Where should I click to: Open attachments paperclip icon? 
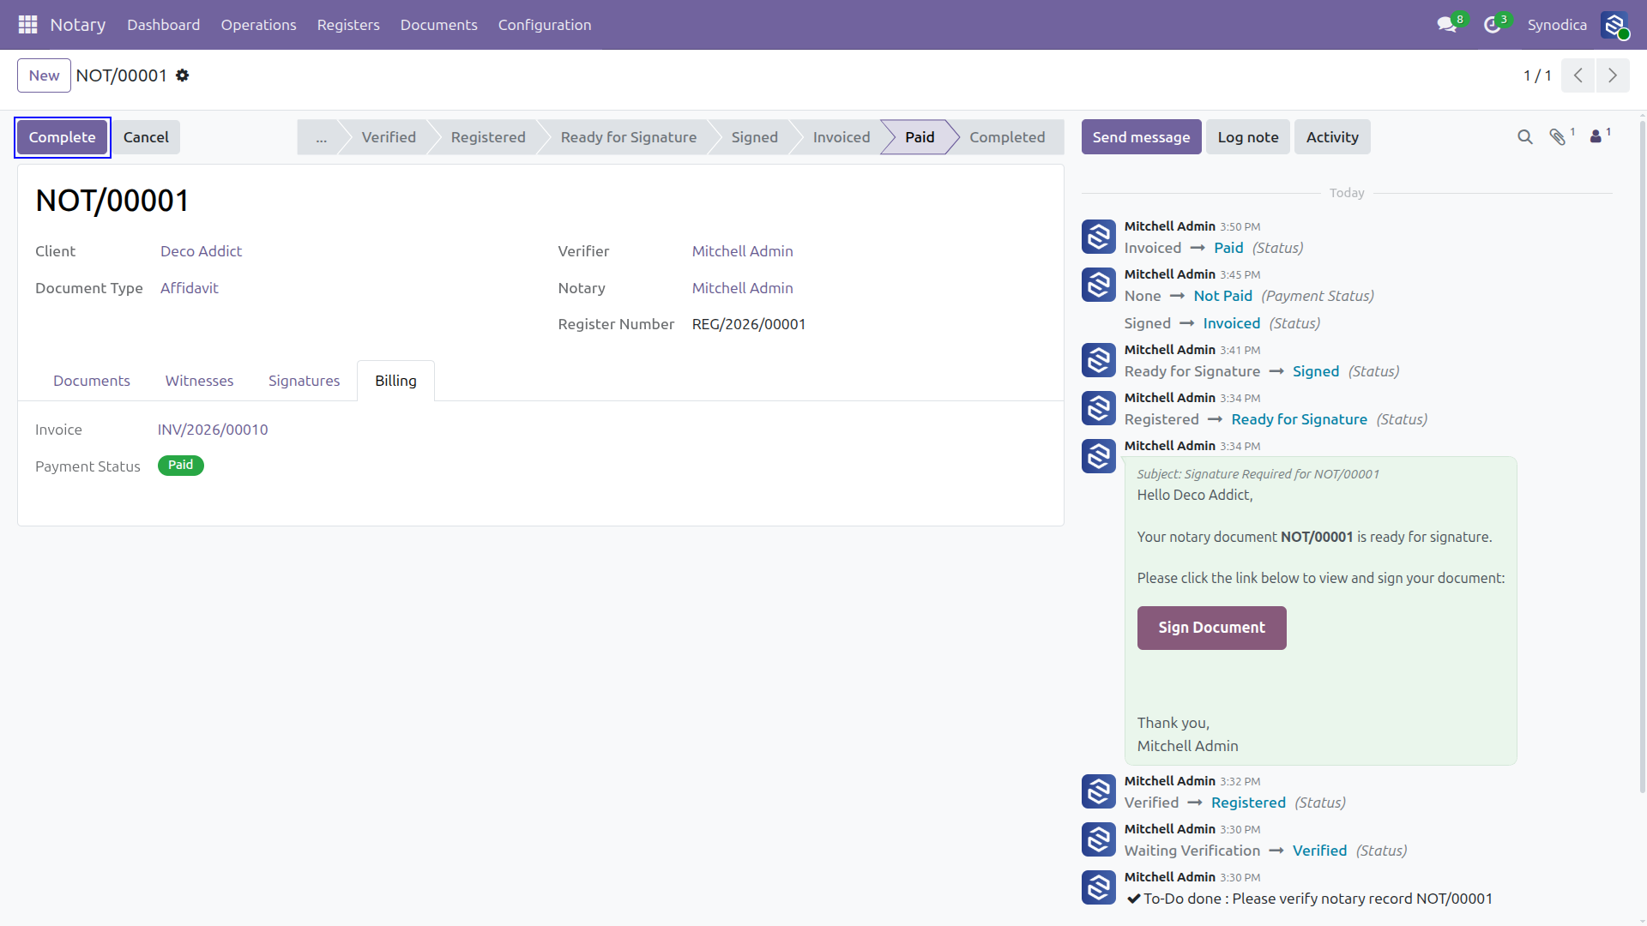coord(1558,137)
